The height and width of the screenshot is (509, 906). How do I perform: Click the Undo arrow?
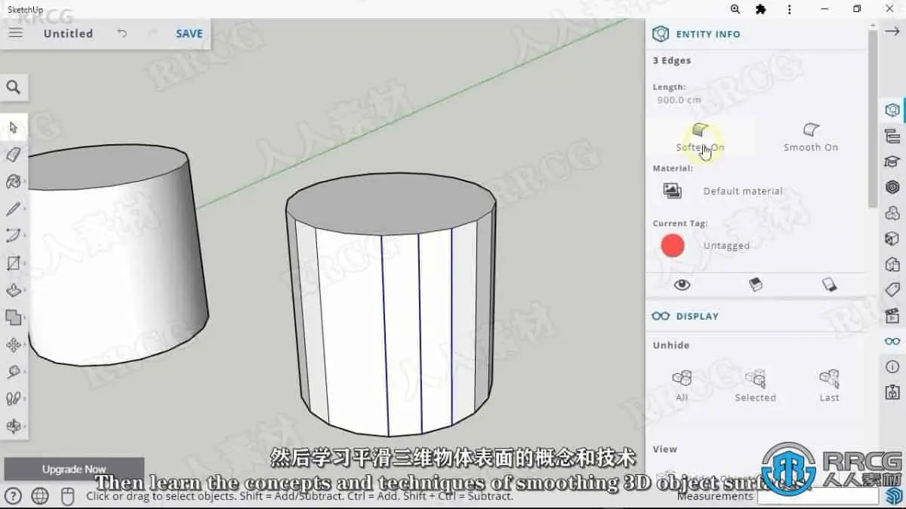pos(122,33)
